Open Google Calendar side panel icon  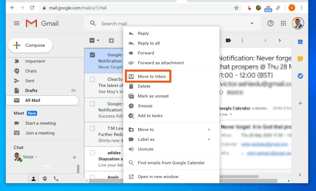point(300,42)
